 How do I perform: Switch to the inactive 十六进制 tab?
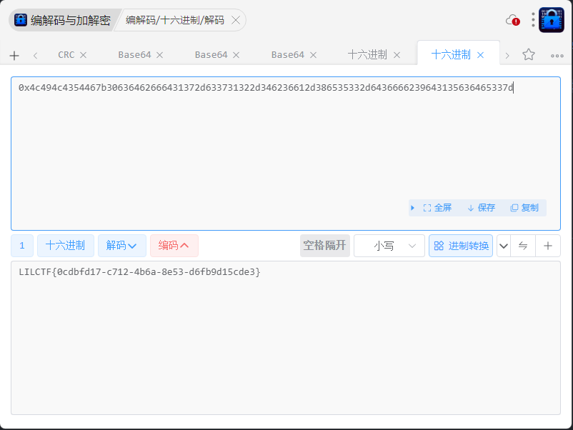[x=367, y=55]
